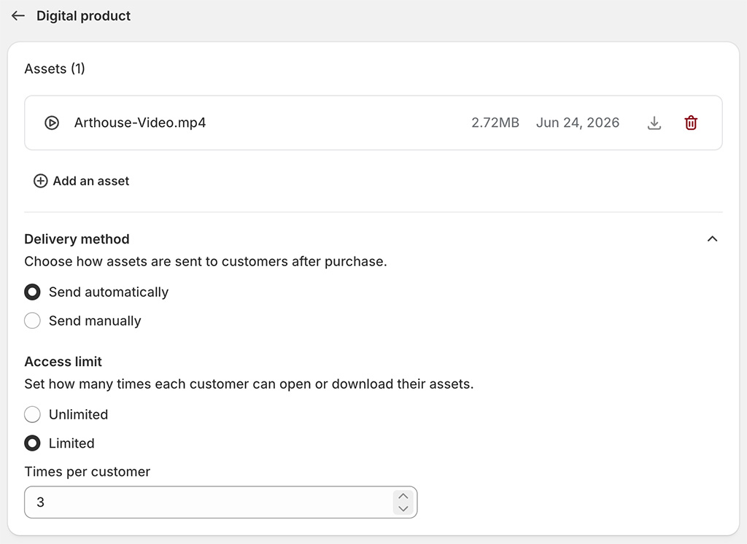Select Send manually delivery option
Image resolution: width=747 pixels, height=544 pixels.
point(32,321)
